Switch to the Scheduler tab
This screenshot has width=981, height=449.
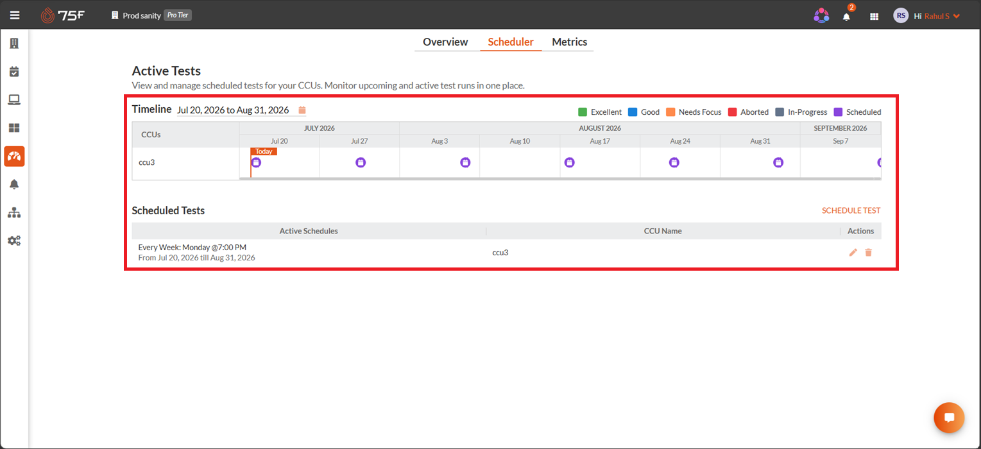(511, 42)
